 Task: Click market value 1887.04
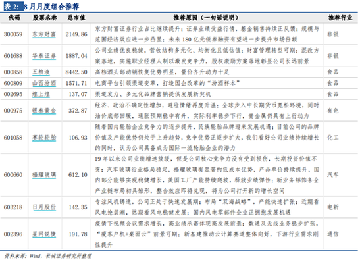point(76,56)
